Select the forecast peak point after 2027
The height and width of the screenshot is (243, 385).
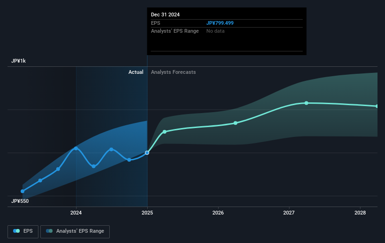point(306,103)
